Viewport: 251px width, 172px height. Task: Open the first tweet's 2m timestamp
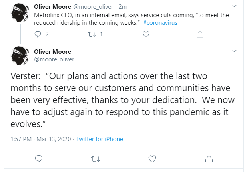tap(123, 7)
